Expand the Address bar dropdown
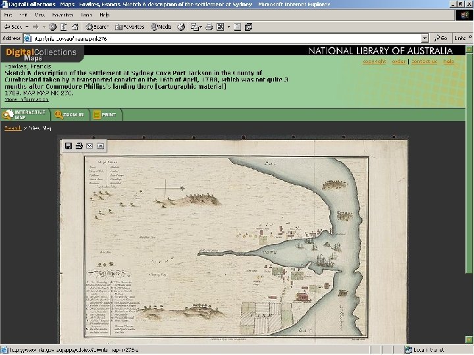The height and width of the screenshot is (355, 474). (425, 38)
